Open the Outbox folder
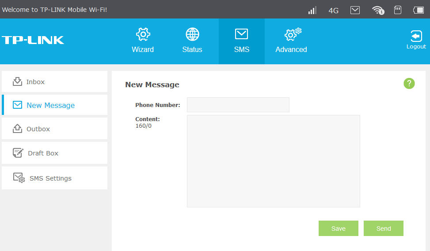 pyautogui.click(x=54, y=129)
